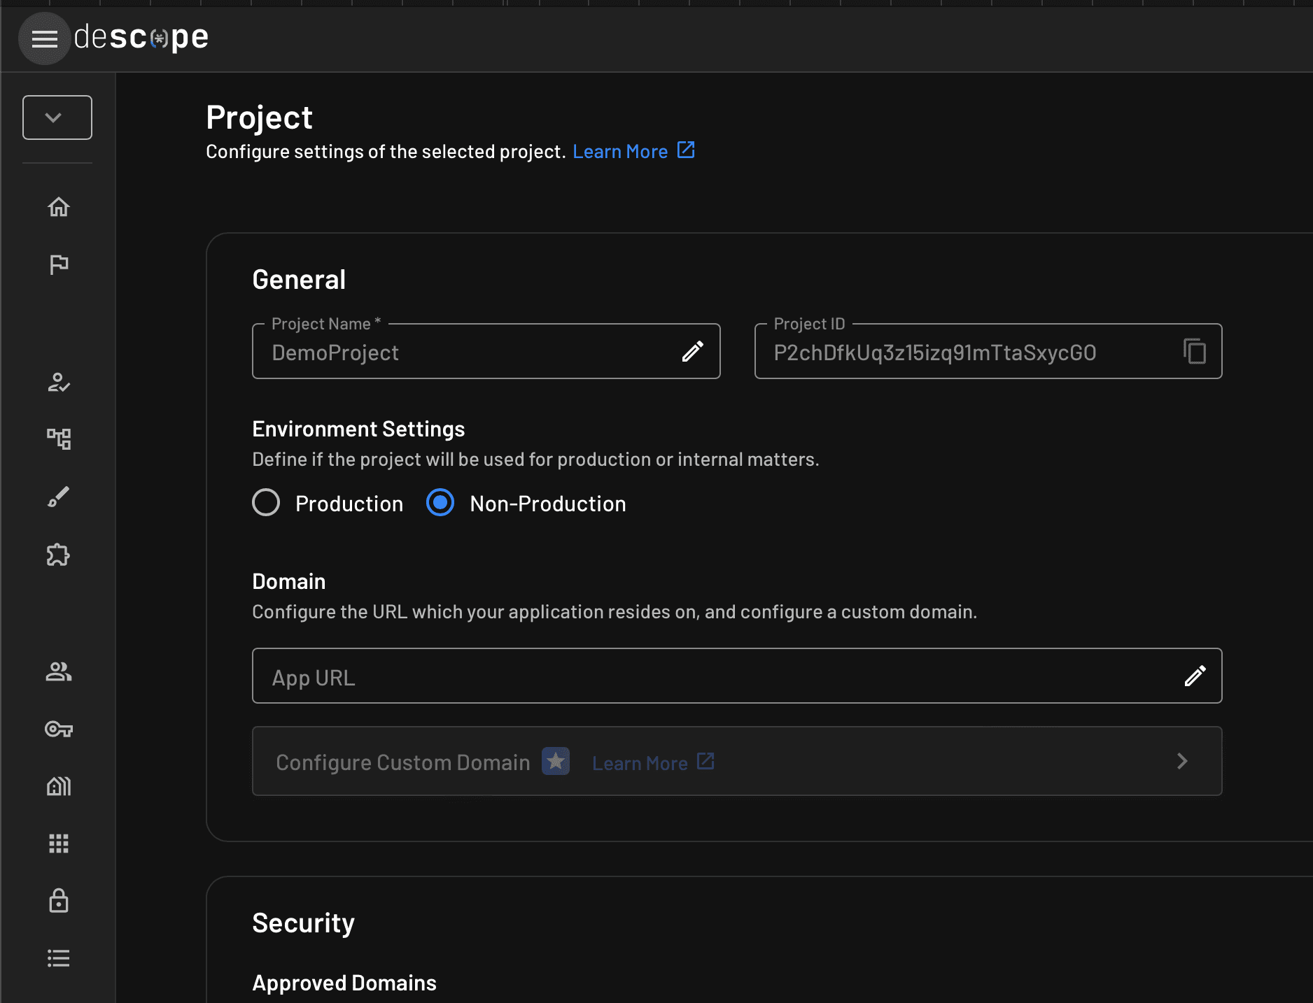Select the Production radio button
This screenshot has width=1313, height=1003.
coord(266,503)
